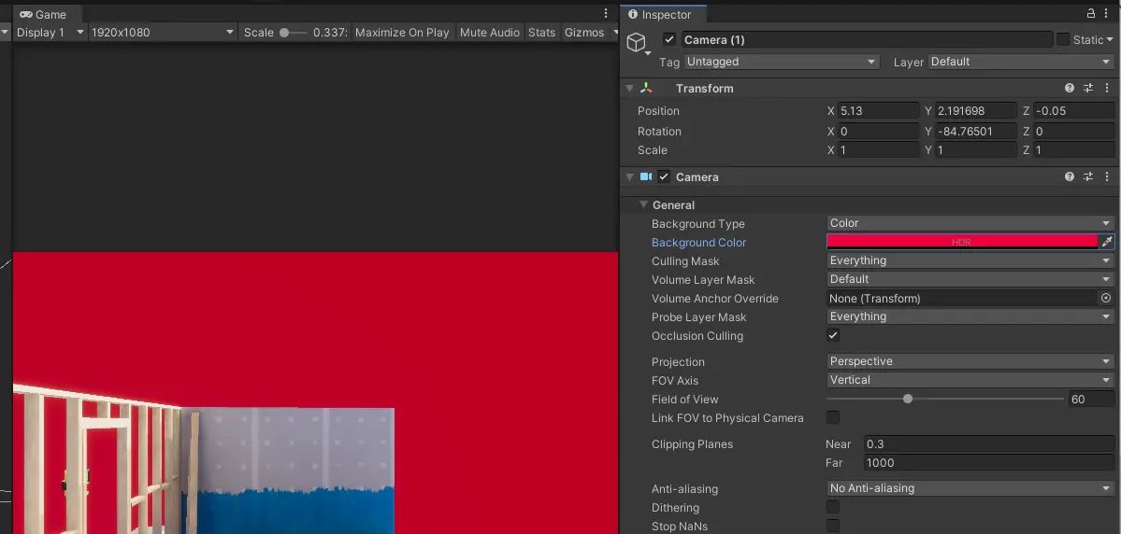Open the Transform component help icon

point(1069,89)
